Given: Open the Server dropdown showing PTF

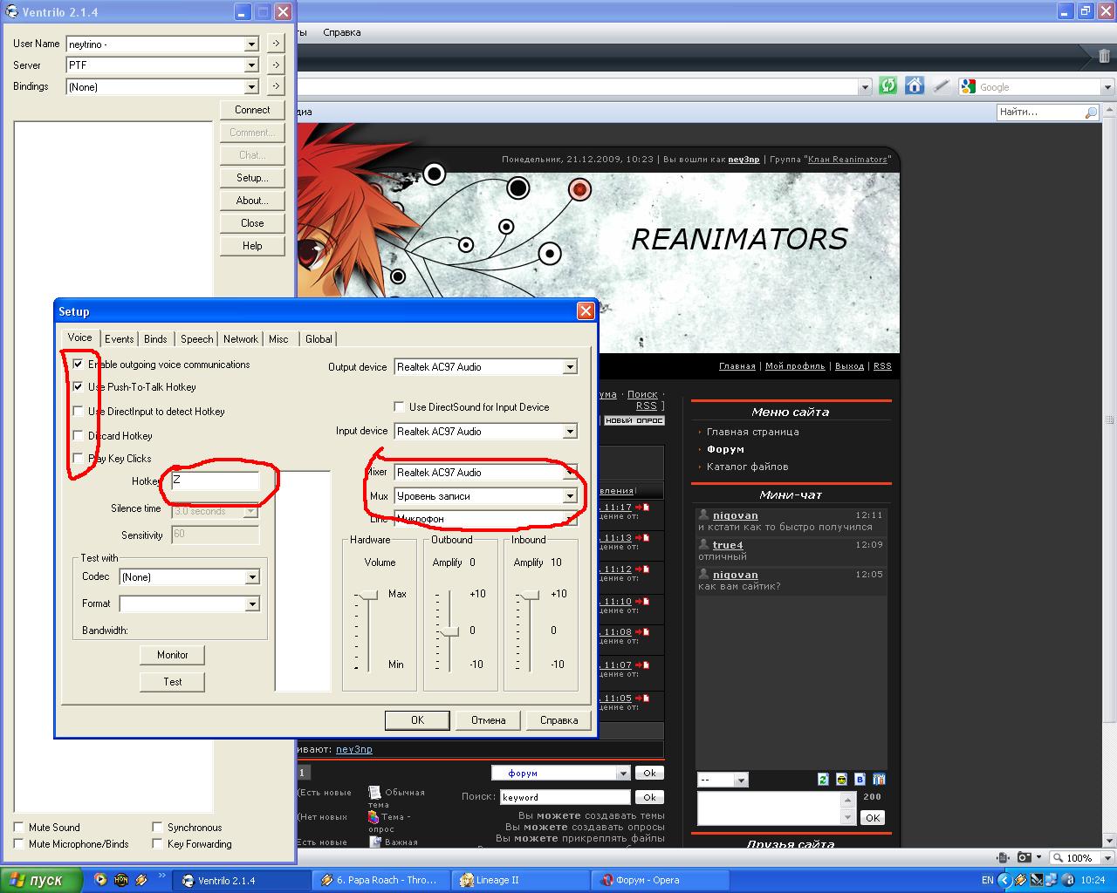Looking at the screenshot, I should (x=251, y=65).
